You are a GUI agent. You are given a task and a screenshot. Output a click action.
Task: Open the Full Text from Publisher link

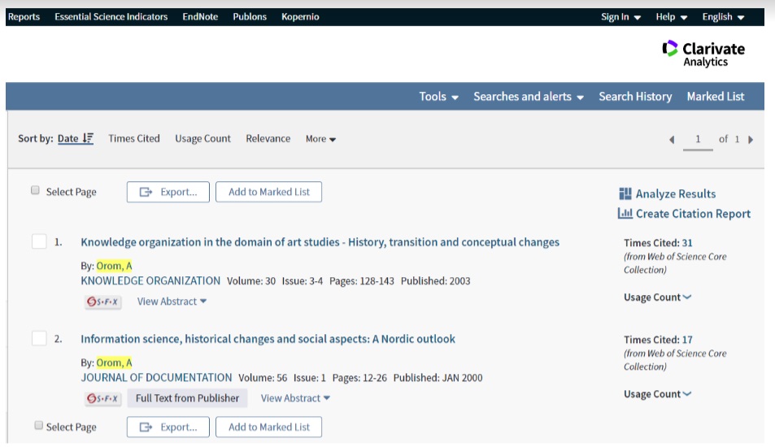pos(187,398)
